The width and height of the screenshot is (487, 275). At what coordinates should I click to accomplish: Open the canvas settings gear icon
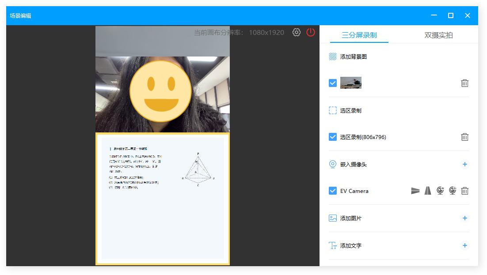pyautogui.click(x=297, y=32)
